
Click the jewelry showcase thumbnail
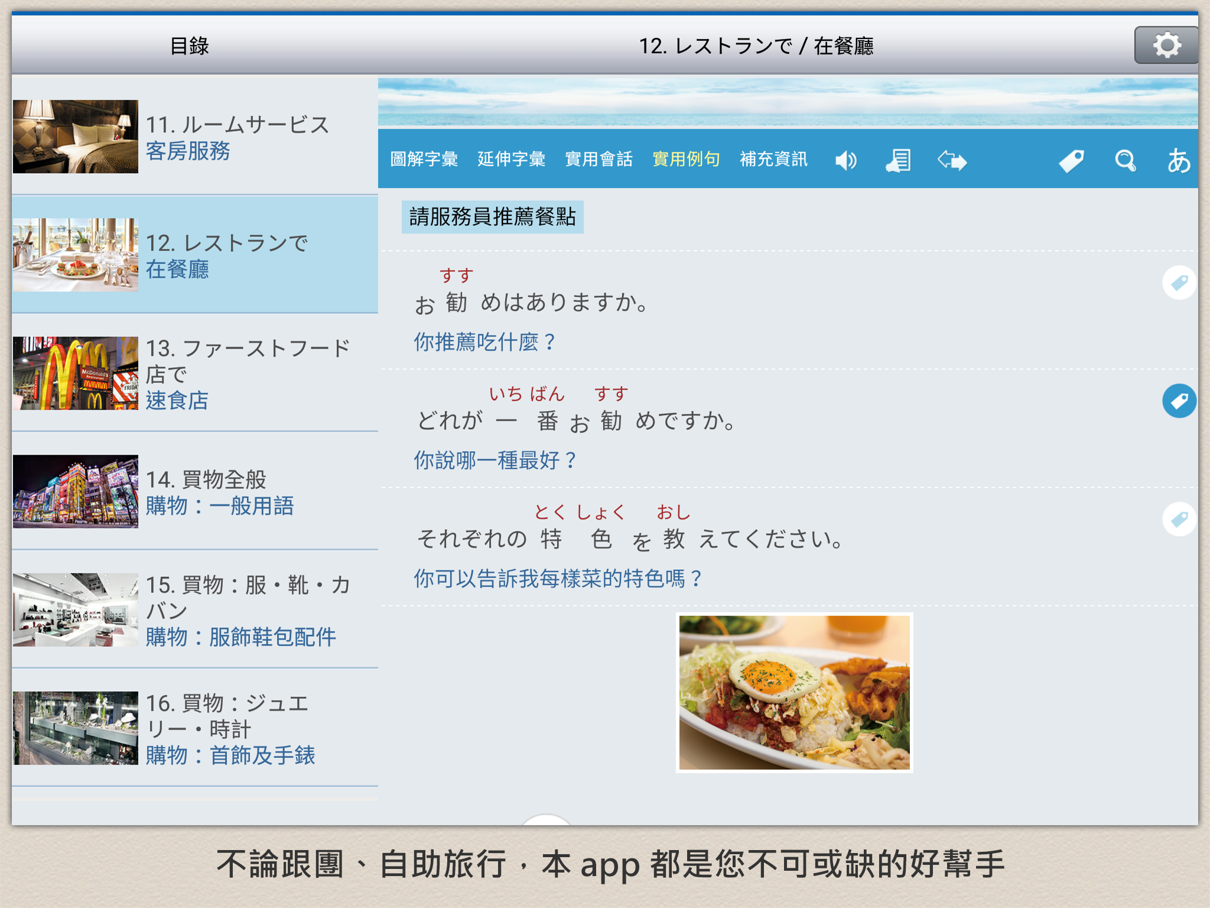click(76, 728)
